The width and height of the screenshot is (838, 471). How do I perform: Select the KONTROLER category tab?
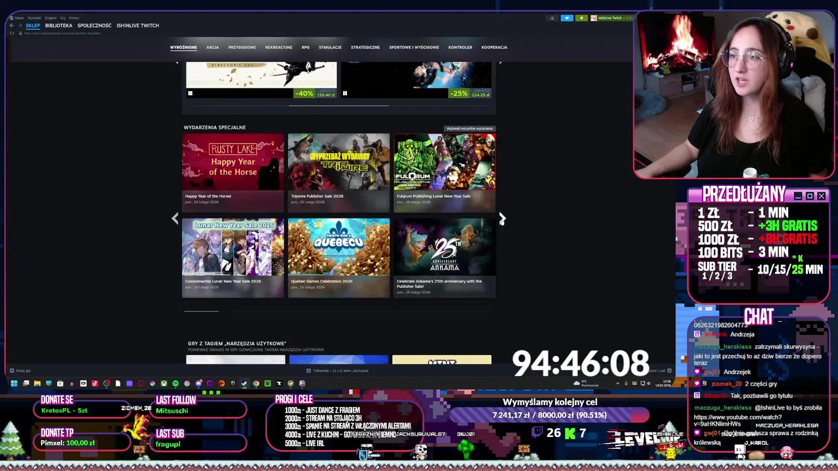point(460,47)
